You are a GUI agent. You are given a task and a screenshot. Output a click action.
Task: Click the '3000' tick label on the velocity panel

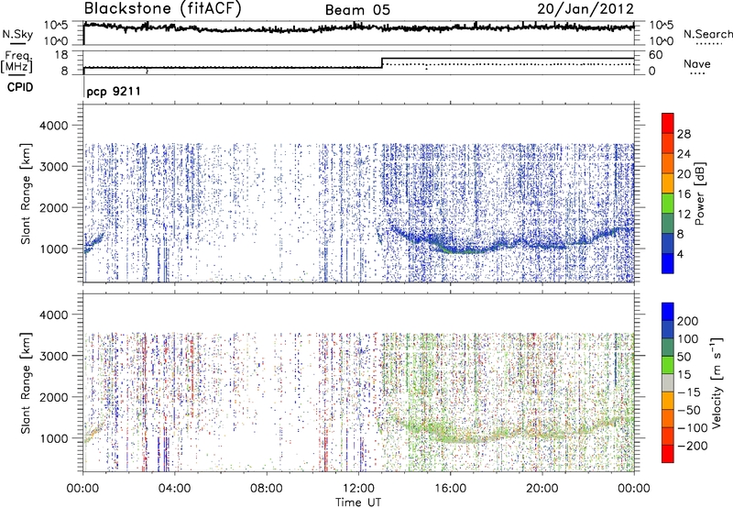point(53,356)
